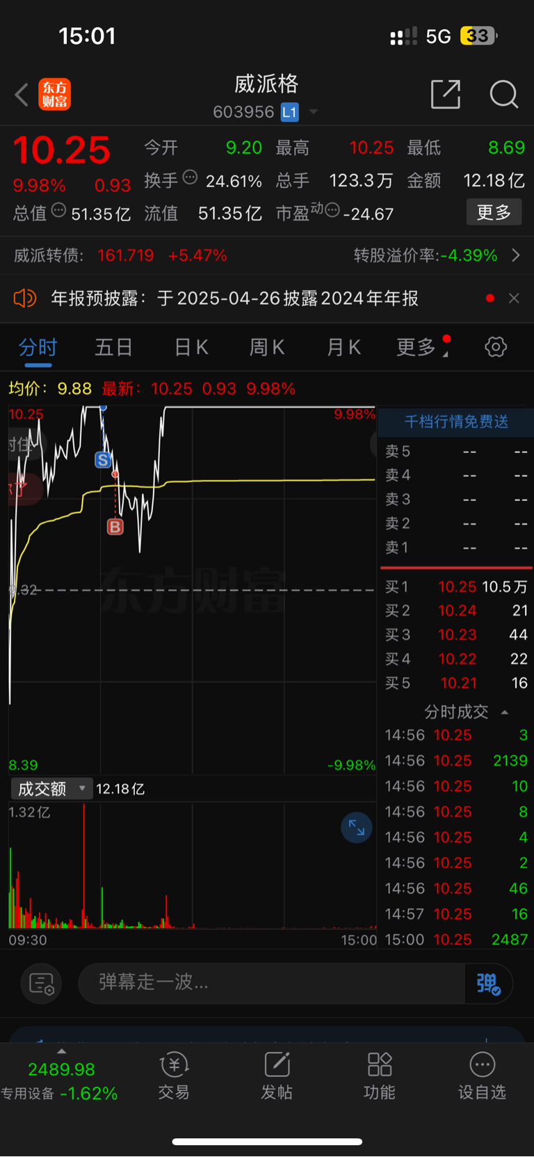Tap the 买4 10.22 order row
534x1157 pixels.
tap(456, 658)
